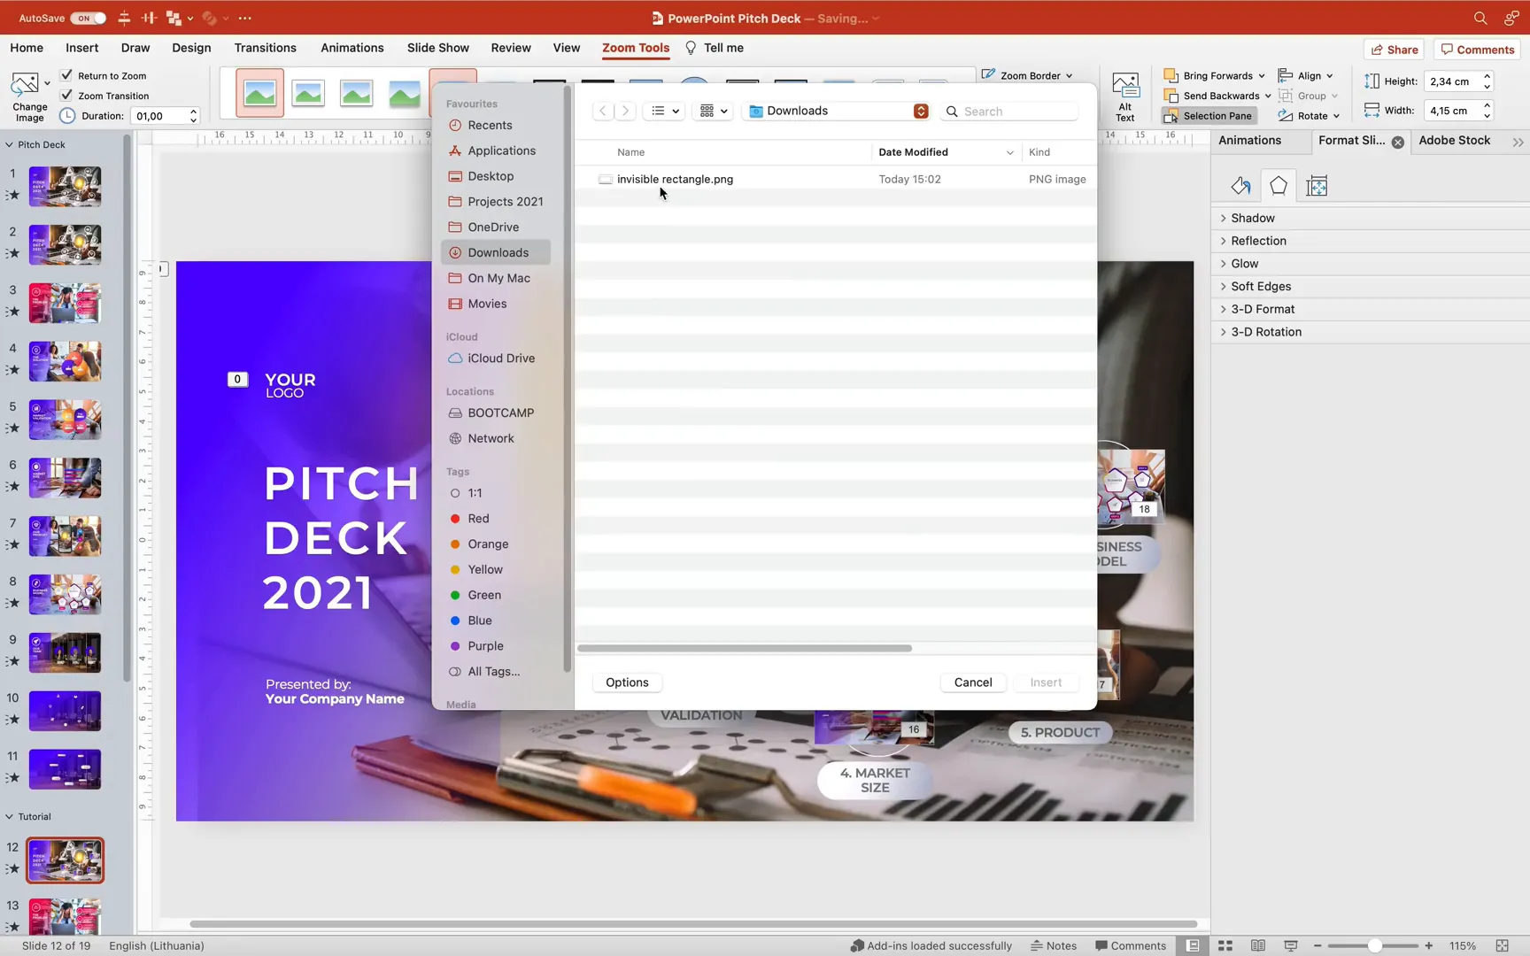
Task: Switch to Slide Sorter view icon
Action: [1225, 945]
